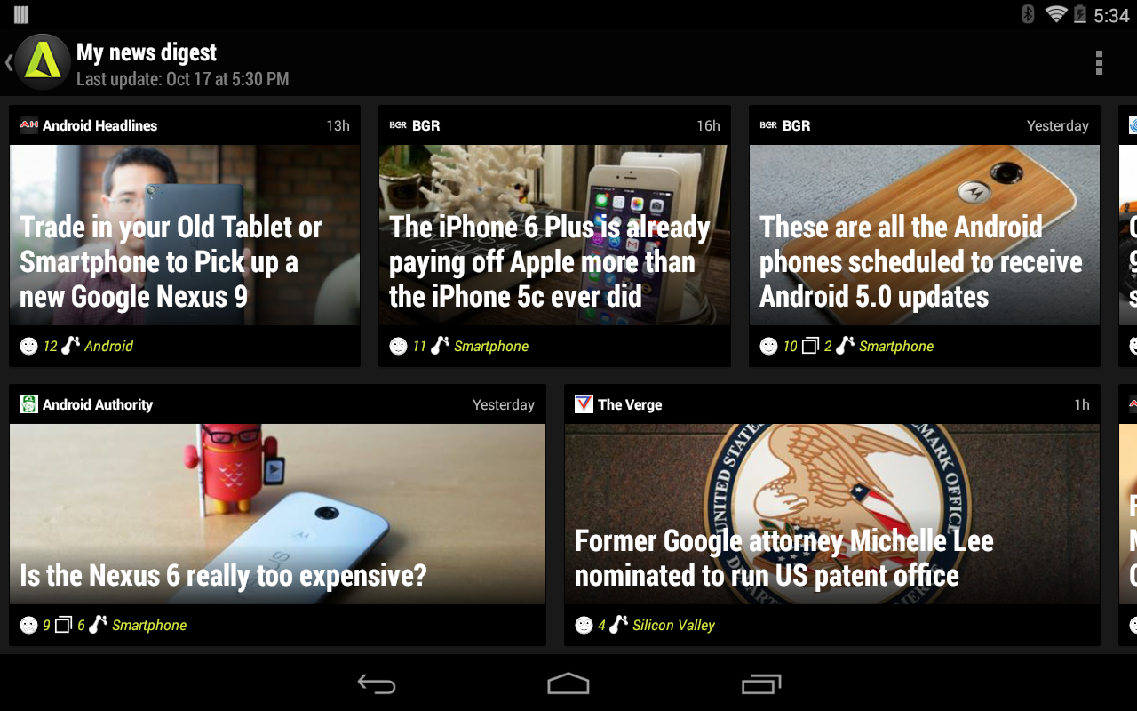
Task: Tap the topic tag icon beside Silicon Valley
Action: [x=618, y=625]
